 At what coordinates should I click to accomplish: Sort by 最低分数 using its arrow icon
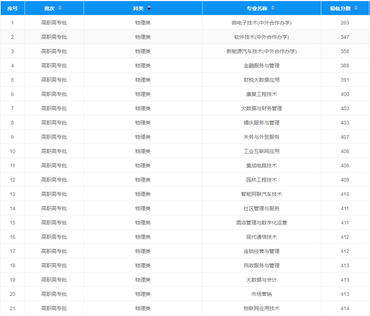356,8
